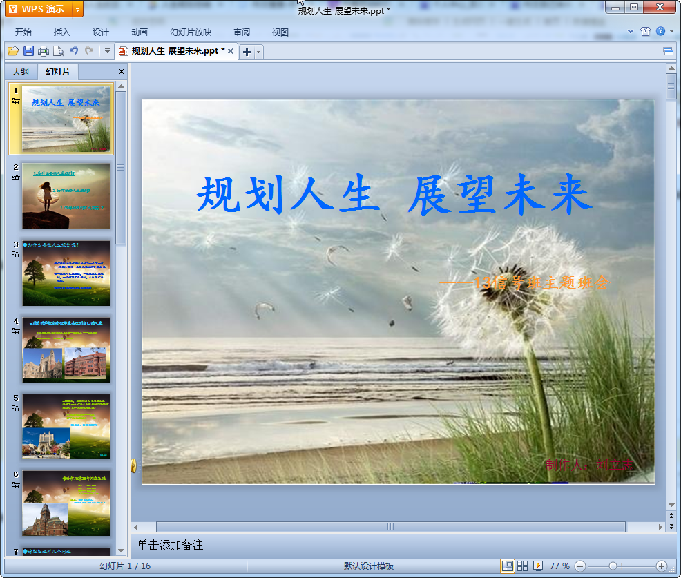
Task: Switch to slide sorter view icon
Action: coord(522,566)
